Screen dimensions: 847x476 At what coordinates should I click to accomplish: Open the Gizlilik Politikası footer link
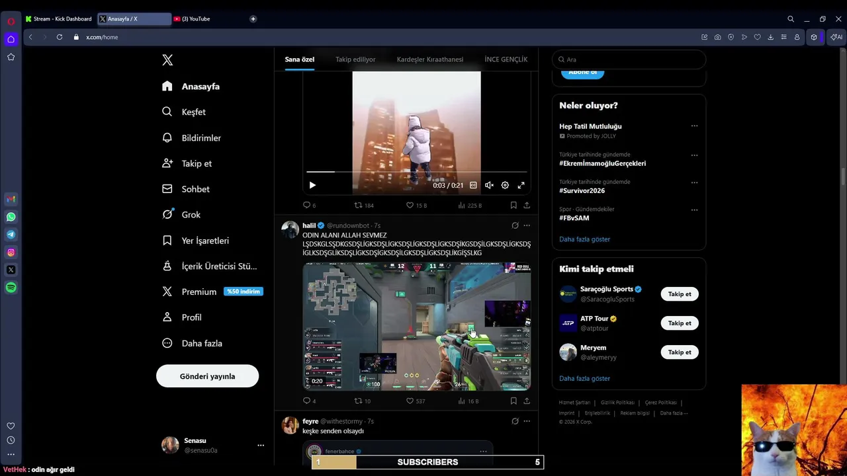click(x=617, y=403)
